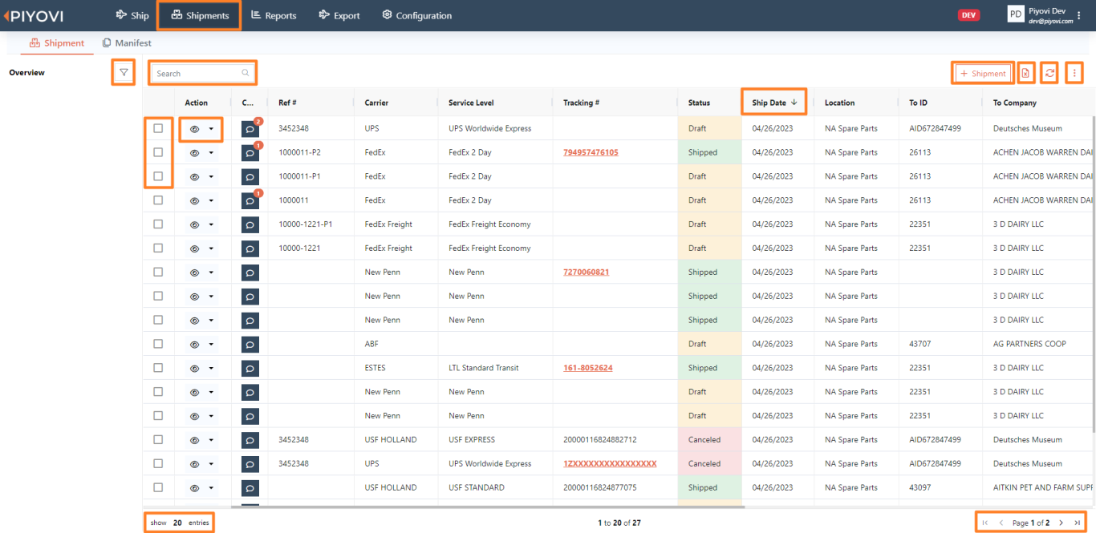The width and height of the screenshot is (1096, 533).
Task: Check the USF STANDARD row checkbox
Action: 158,487
